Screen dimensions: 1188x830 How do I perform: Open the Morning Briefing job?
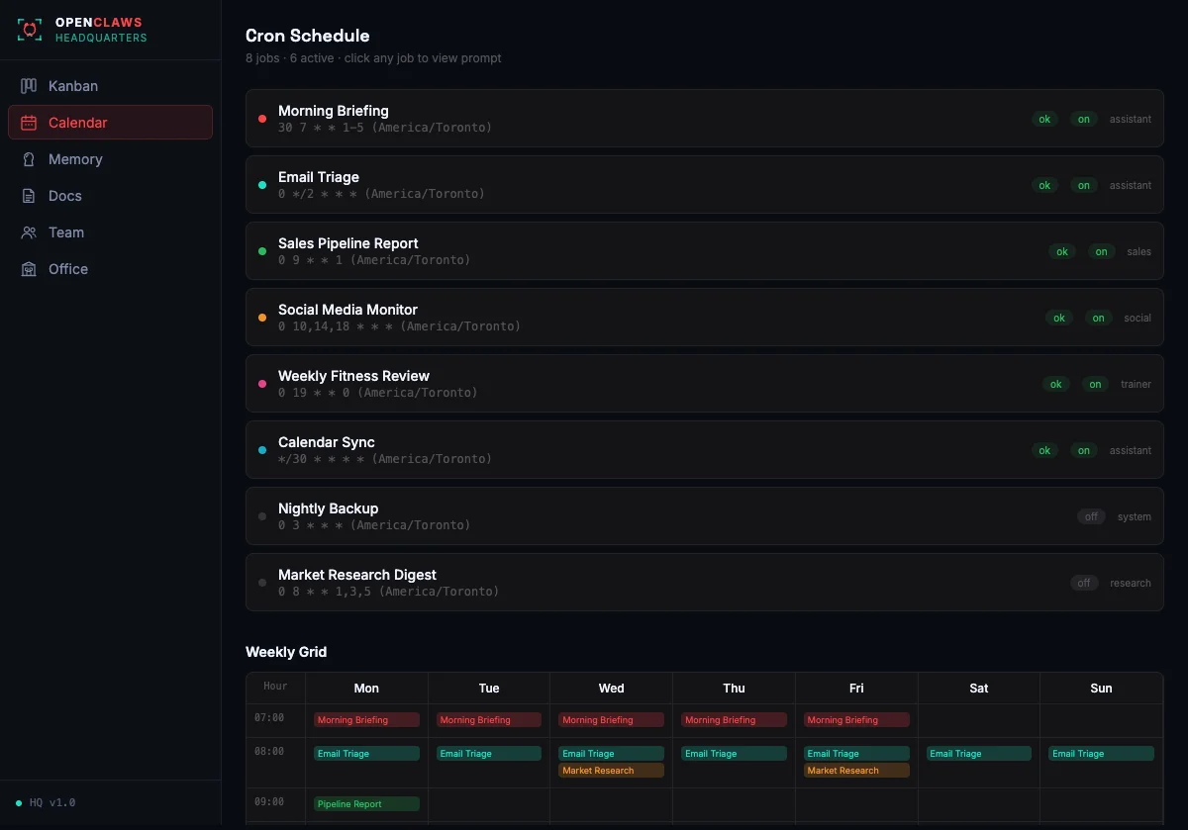point(704,119)
